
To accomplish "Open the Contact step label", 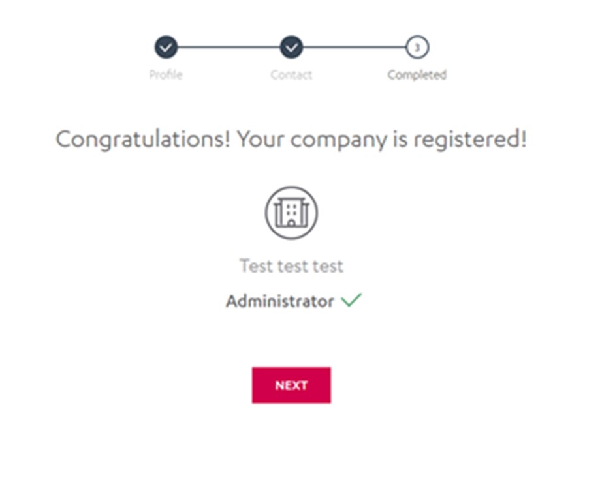I will (291, 75).
